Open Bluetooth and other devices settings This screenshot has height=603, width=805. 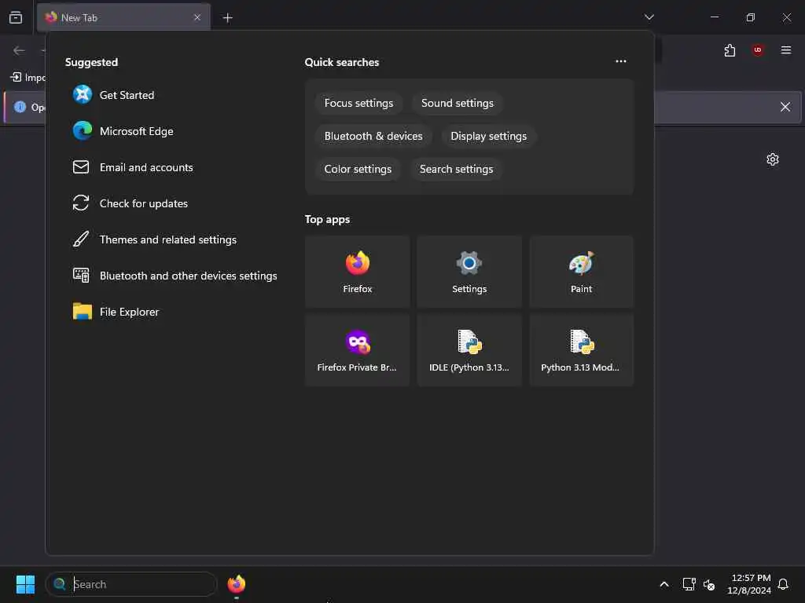(188, 276)
